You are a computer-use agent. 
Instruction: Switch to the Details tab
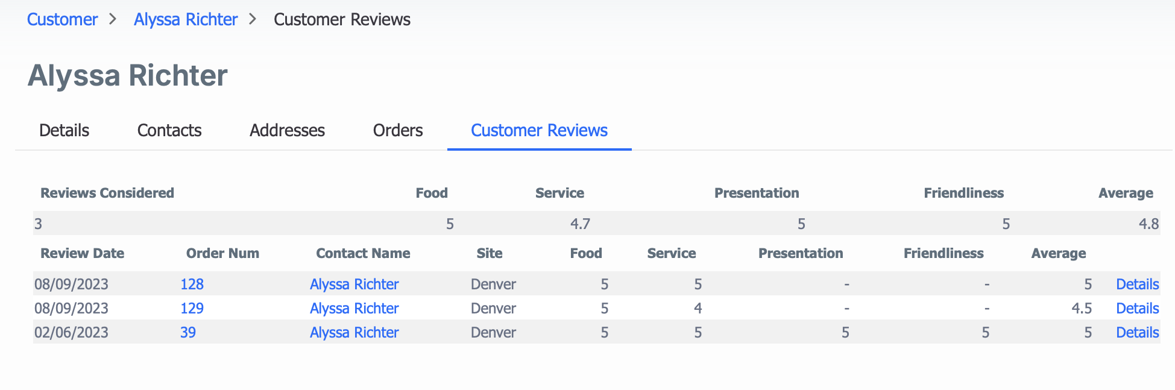point(64,130)
